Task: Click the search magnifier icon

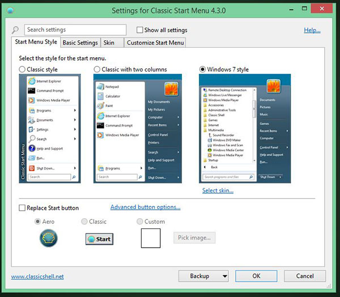Action: point(15,29)
